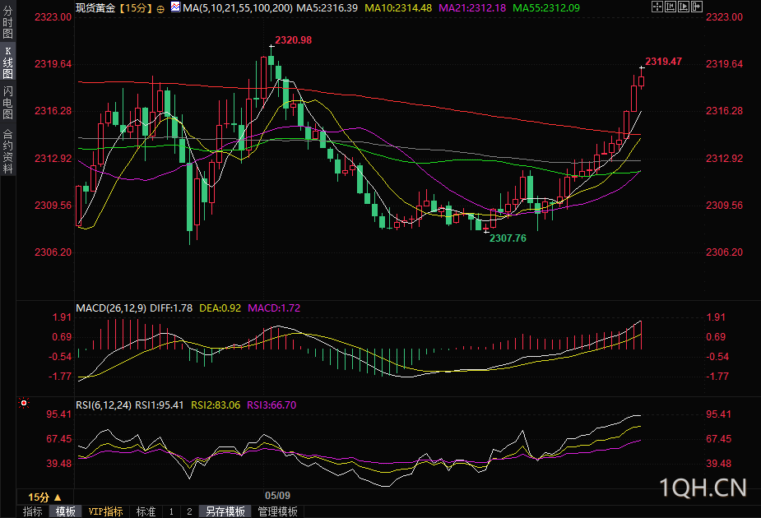Click the 2319.47 latest price marker
Screen dimensions: 761x518
tap(663, 62)
